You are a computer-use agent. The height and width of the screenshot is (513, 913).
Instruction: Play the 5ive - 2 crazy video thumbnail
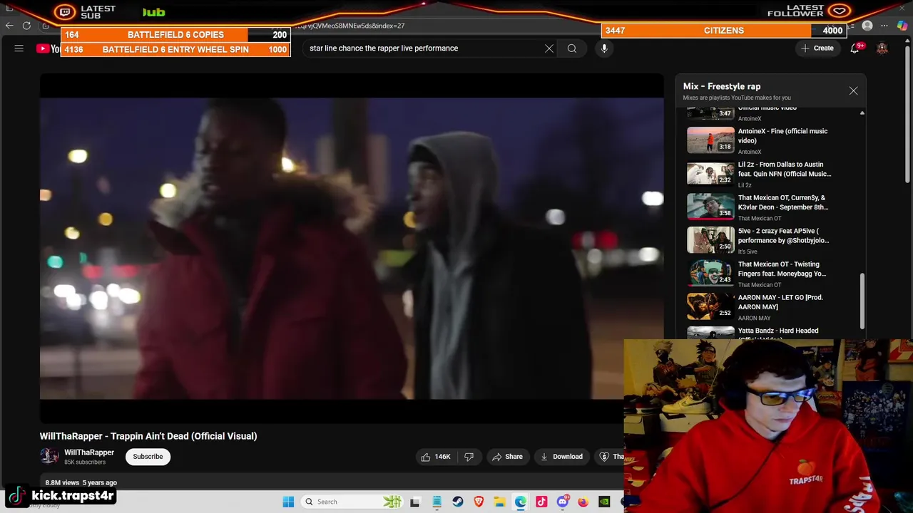tap(710, 240)
